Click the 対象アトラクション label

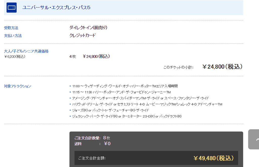pos(17,86)
